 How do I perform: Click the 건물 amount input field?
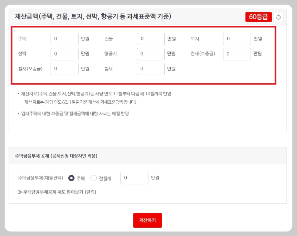[151, 39]
